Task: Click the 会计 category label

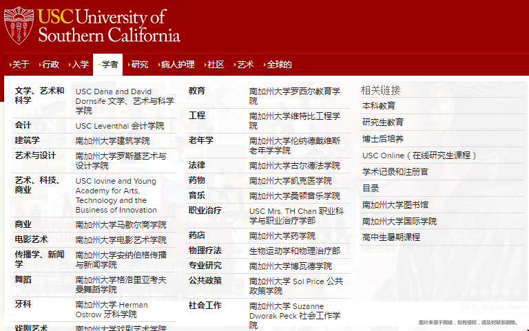Action: [x=23, y=125]
